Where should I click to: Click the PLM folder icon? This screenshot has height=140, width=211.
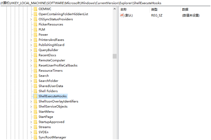(35, 30)
